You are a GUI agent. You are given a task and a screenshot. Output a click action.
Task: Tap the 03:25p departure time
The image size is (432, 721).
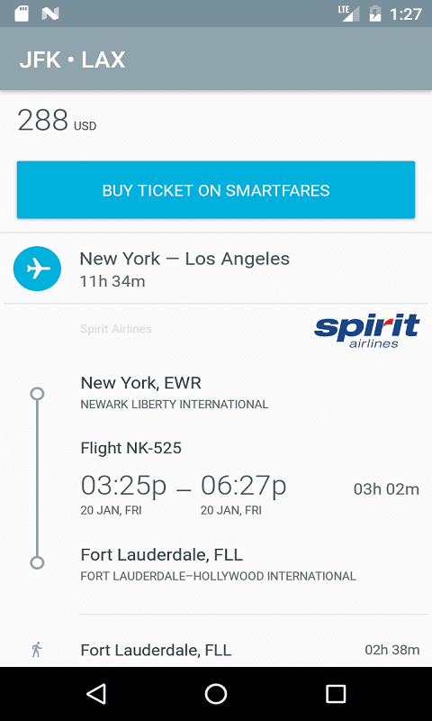(x=123, y=486)
